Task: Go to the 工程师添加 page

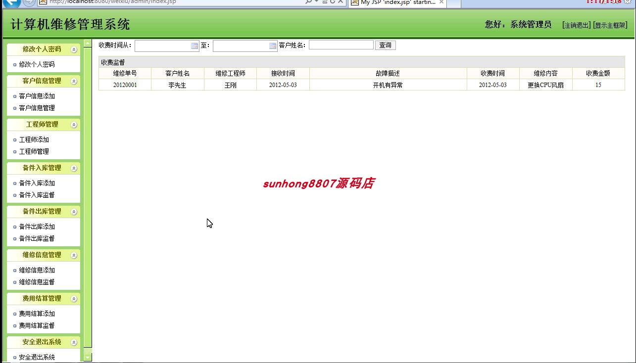Action: 34,139
